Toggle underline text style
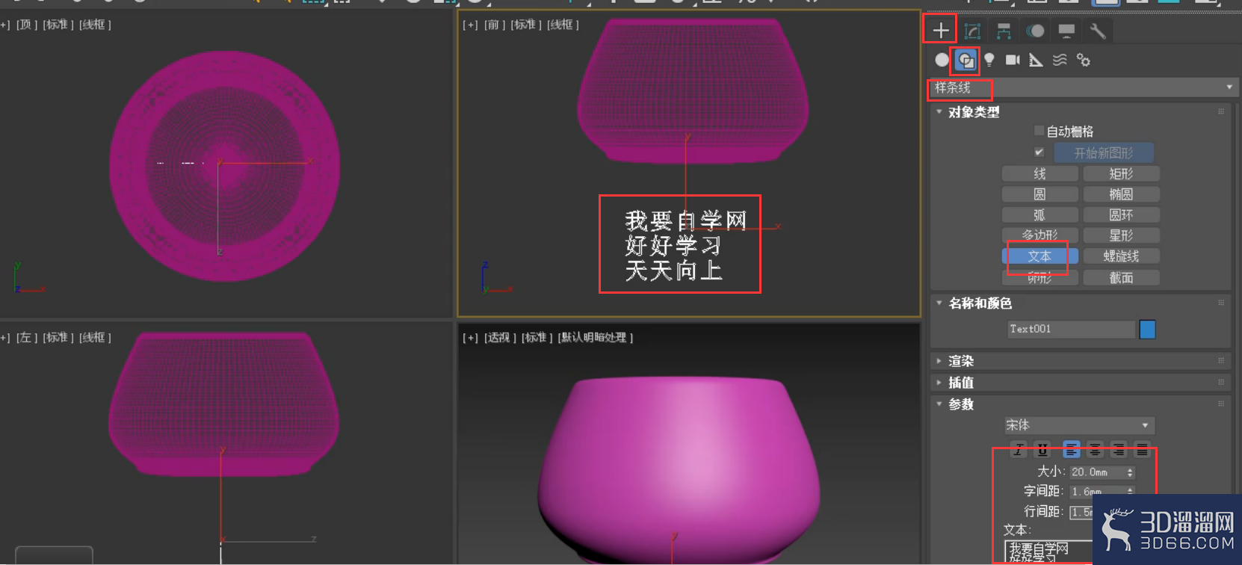The width and height of the screenshot is (1242, 565). [x=1042, y=450]
